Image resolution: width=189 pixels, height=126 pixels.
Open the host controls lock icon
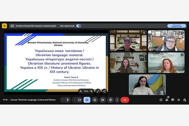click(x=184, y=100)
